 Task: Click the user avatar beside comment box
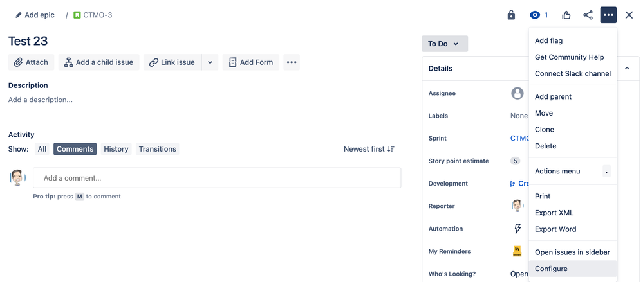pyautogui.click(x=17, y=178)
